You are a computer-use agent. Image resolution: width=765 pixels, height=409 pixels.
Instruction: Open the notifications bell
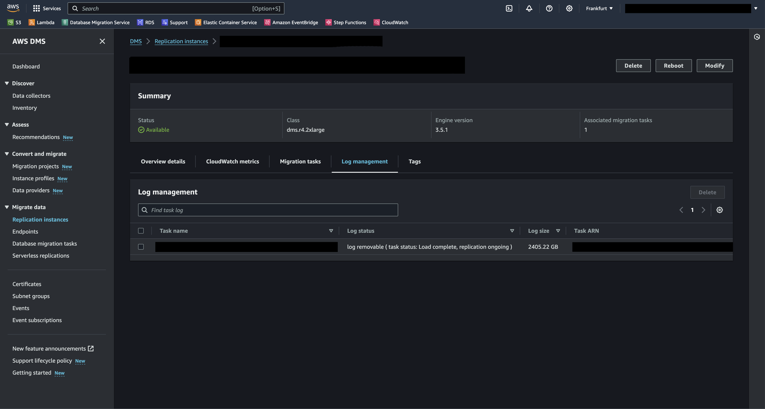point(529,8)
